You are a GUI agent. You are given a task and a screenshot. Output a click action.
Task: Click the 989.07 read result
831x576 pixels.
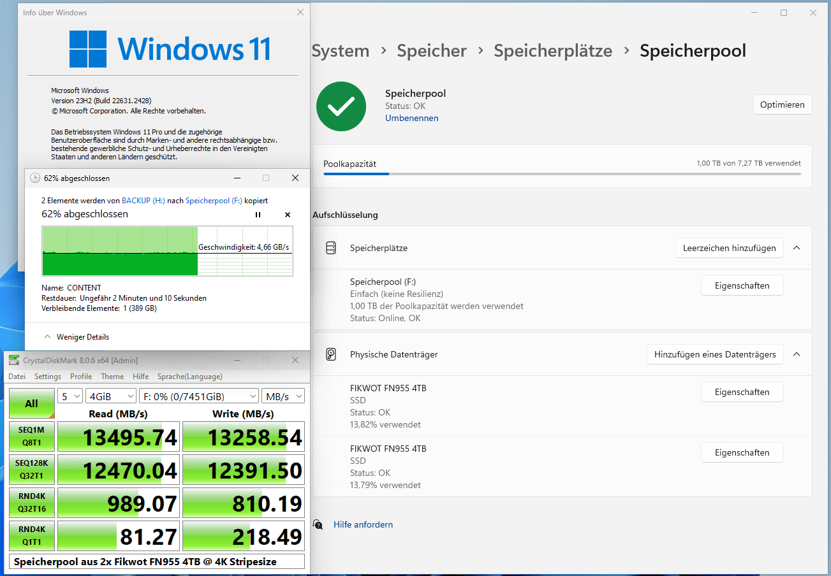click(119, 503)
